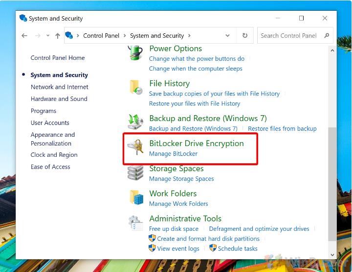352x272 pixels.
Task: Open Hardware and Sound category
Action: click(x=59, y=99)
